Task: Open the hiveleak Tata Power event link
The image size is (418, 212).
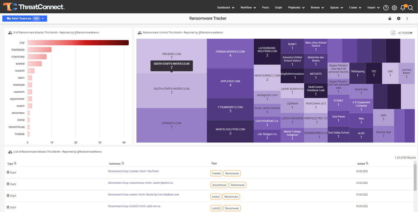Action: click(x=133, y=171)
